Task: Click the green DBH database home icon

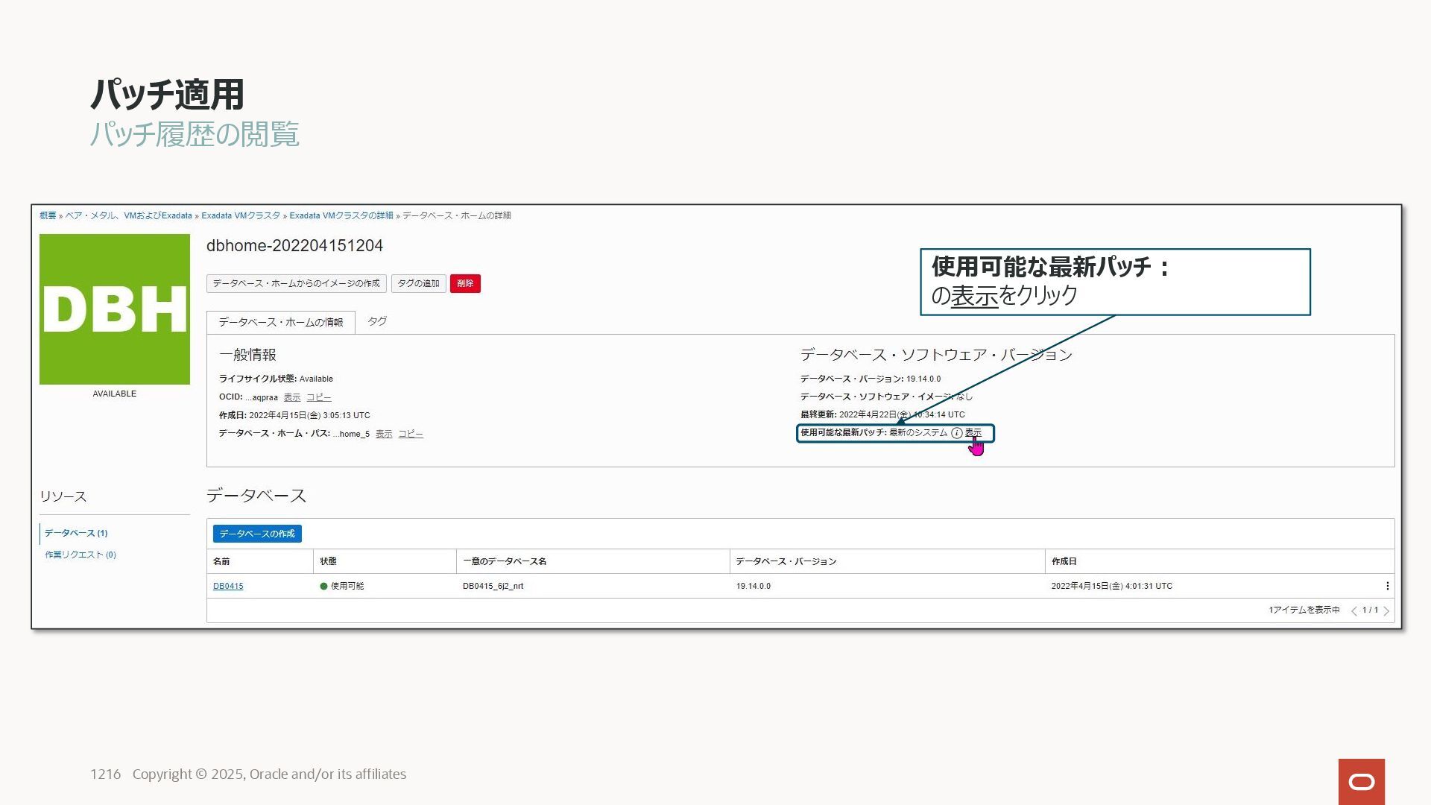Action: 115,309
